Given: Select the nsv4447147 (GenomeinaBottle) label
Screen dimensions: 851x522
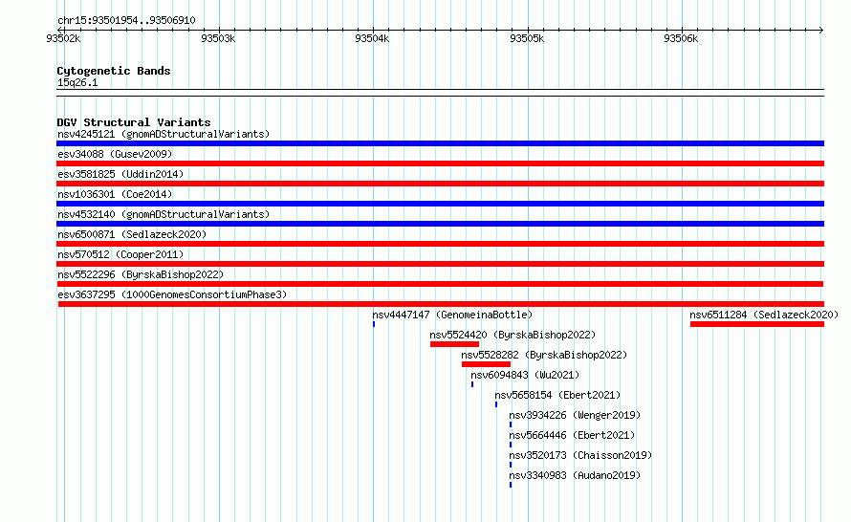Looking at the screenshot, I should (452, 315).
